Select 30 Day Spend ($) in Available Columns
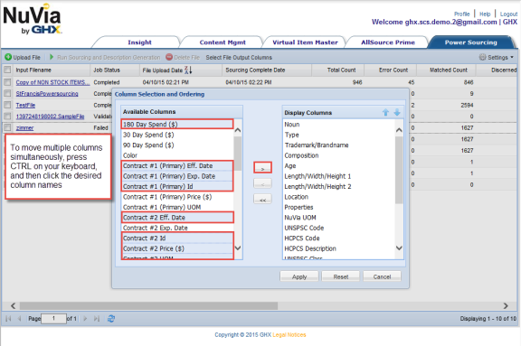The height and width of the screenshot is (346, 521). pos(177,135)
